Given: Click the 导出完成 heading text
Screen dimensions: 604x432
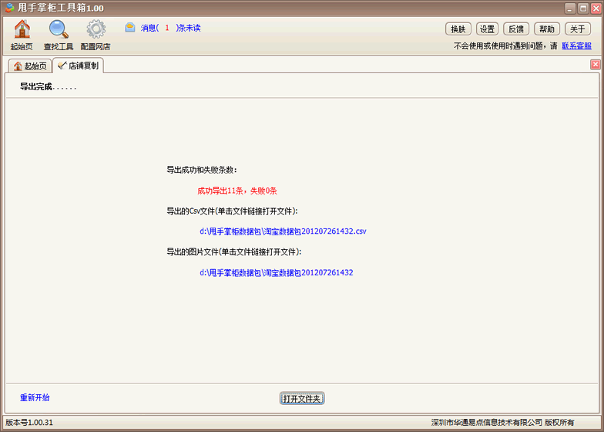Looking at the screenshot, I should point(48,86).
